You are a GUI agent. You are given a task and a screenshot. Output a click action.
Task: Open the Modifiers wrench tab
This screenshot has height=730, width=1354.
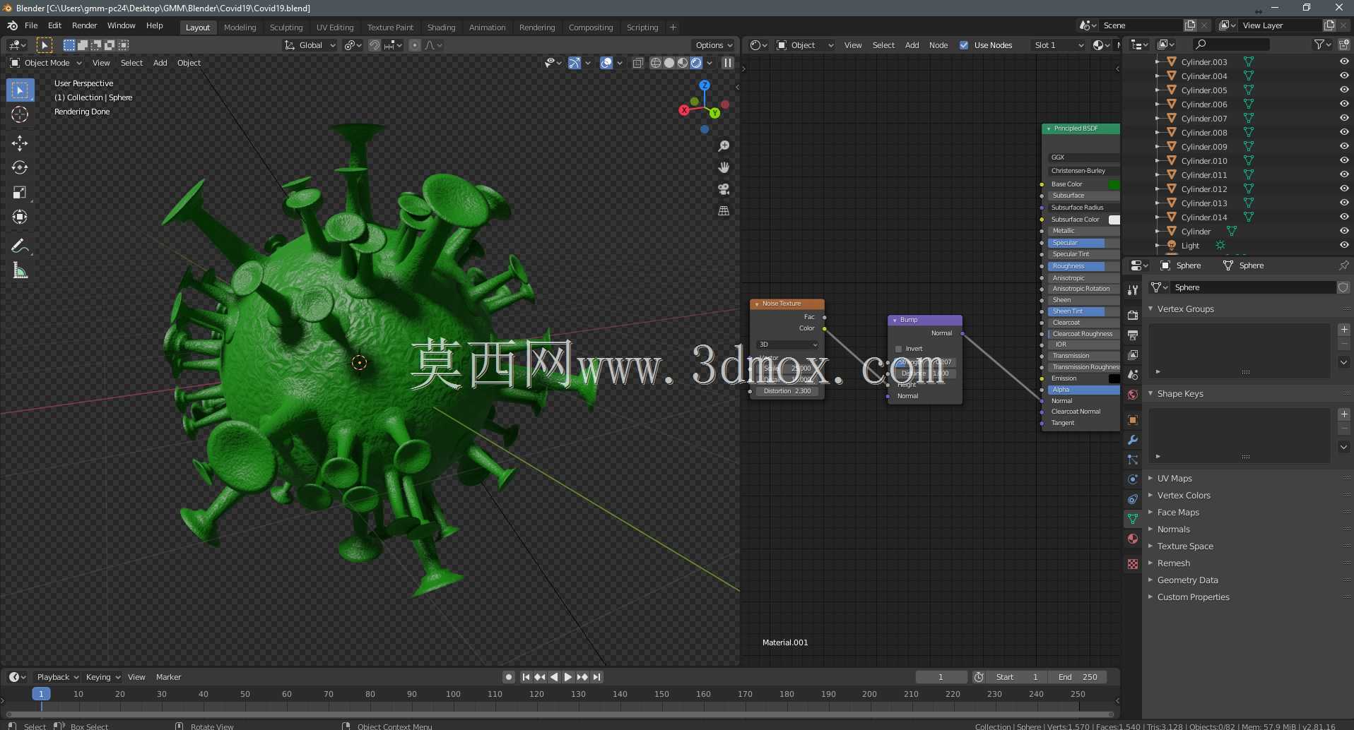click(1133, 440)
